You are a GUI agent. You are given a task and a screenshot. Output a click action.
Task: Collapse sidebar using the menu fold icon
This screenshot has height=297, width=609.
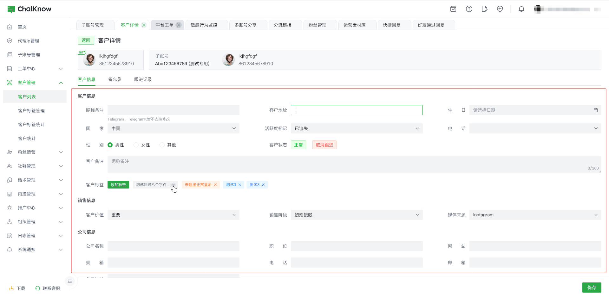[x=70, y=281]
